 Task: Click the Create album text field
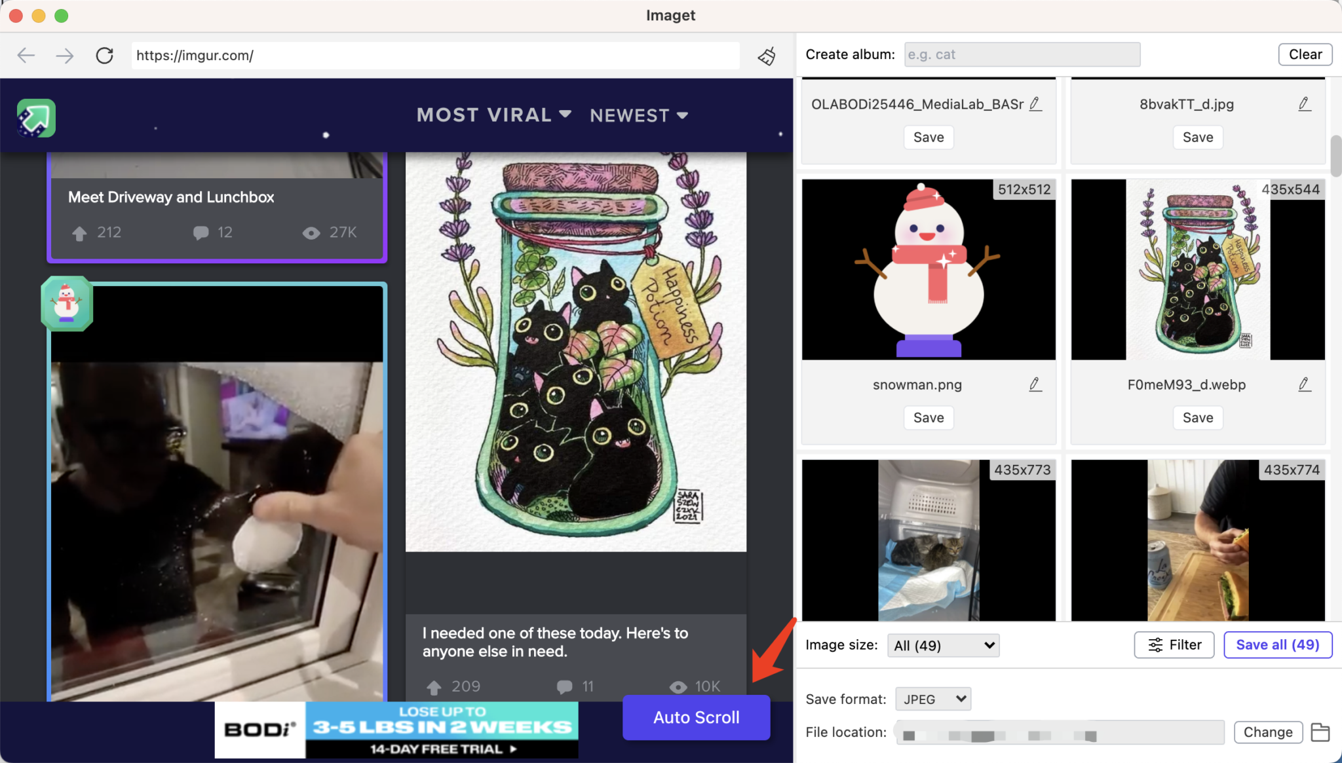tap(1022, 54)
